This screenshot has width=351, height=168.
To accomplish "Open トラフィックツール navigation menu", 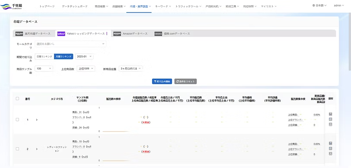I will 188,6.
